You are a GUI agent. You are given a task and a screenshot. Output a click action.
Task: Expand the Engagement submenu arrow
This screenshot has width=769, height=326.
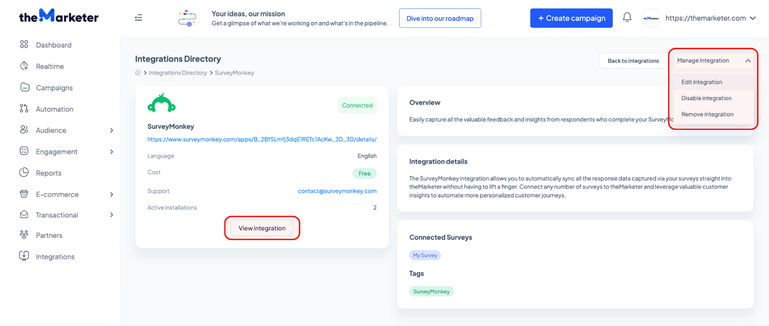[x=111, y=152]
